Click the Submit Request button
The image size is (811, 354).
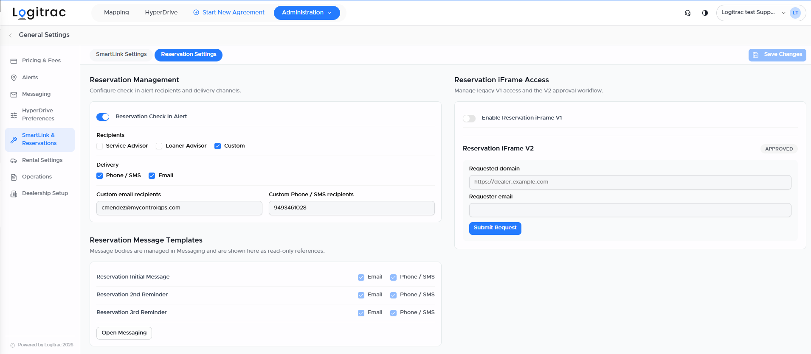point(495,228)
